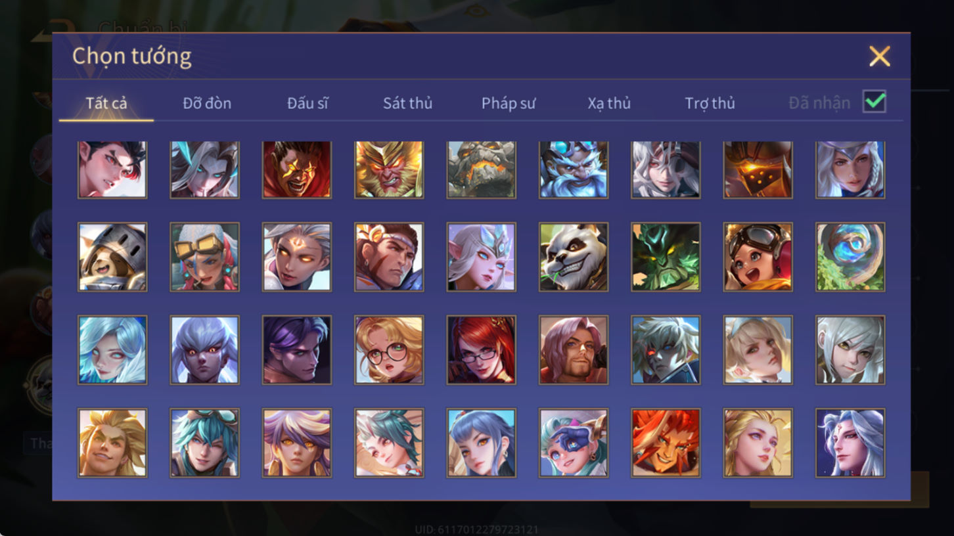Close the Chọn tướng dialog

(x=879, y=56)
